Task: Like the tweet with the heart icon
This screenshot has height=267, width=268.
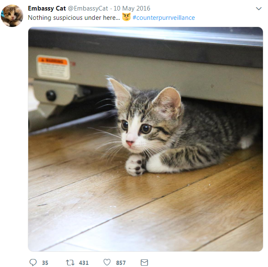Action: tap(107, 262)
